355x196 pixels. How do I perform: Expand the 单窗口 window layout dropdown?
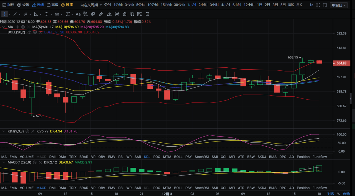339,5
